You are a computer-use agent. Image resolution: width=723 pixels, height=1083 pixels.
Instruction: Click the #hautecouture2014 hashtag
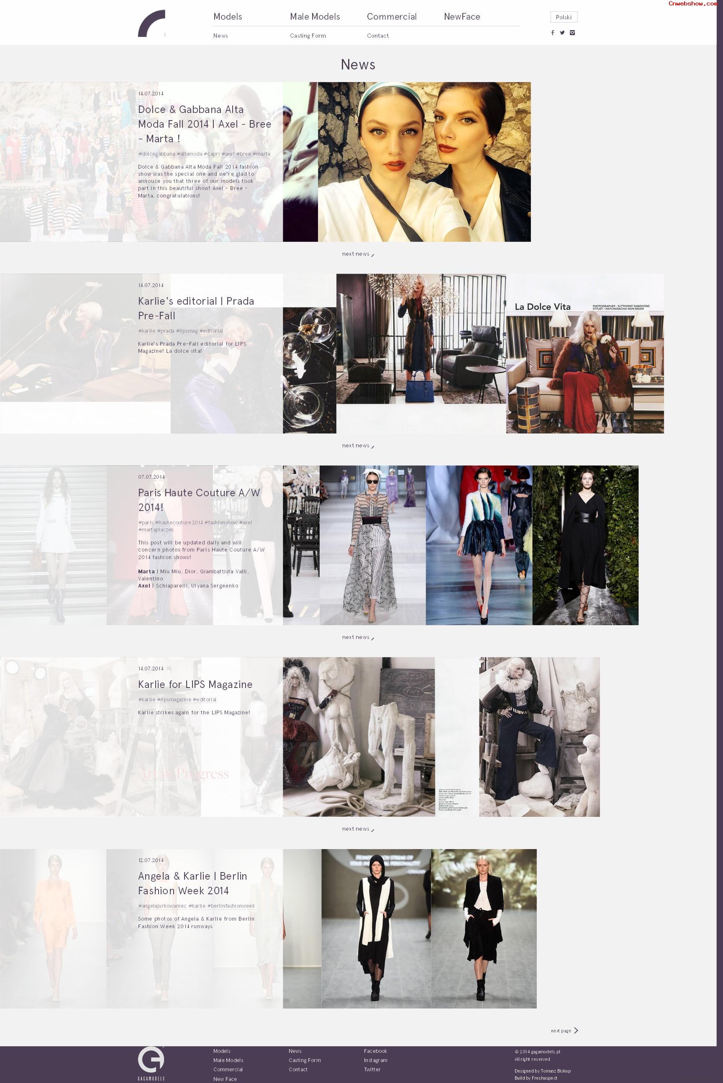pos(179,523)
